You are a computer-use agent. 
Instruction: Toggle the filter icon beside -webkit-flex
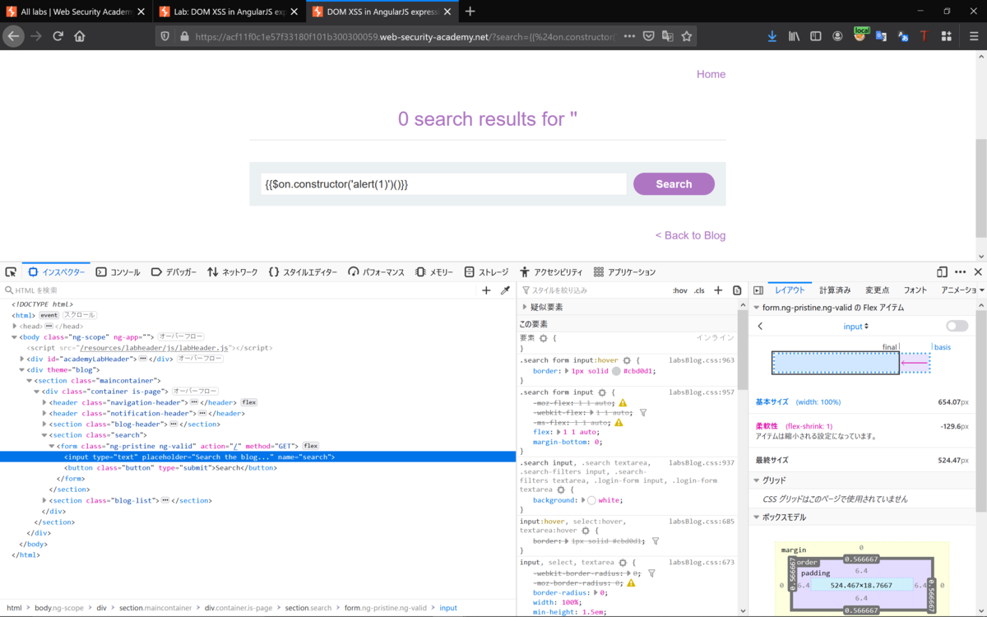[x=643, y=413]
